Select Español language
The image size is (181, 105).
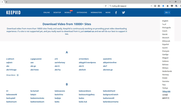click(166, 44)
